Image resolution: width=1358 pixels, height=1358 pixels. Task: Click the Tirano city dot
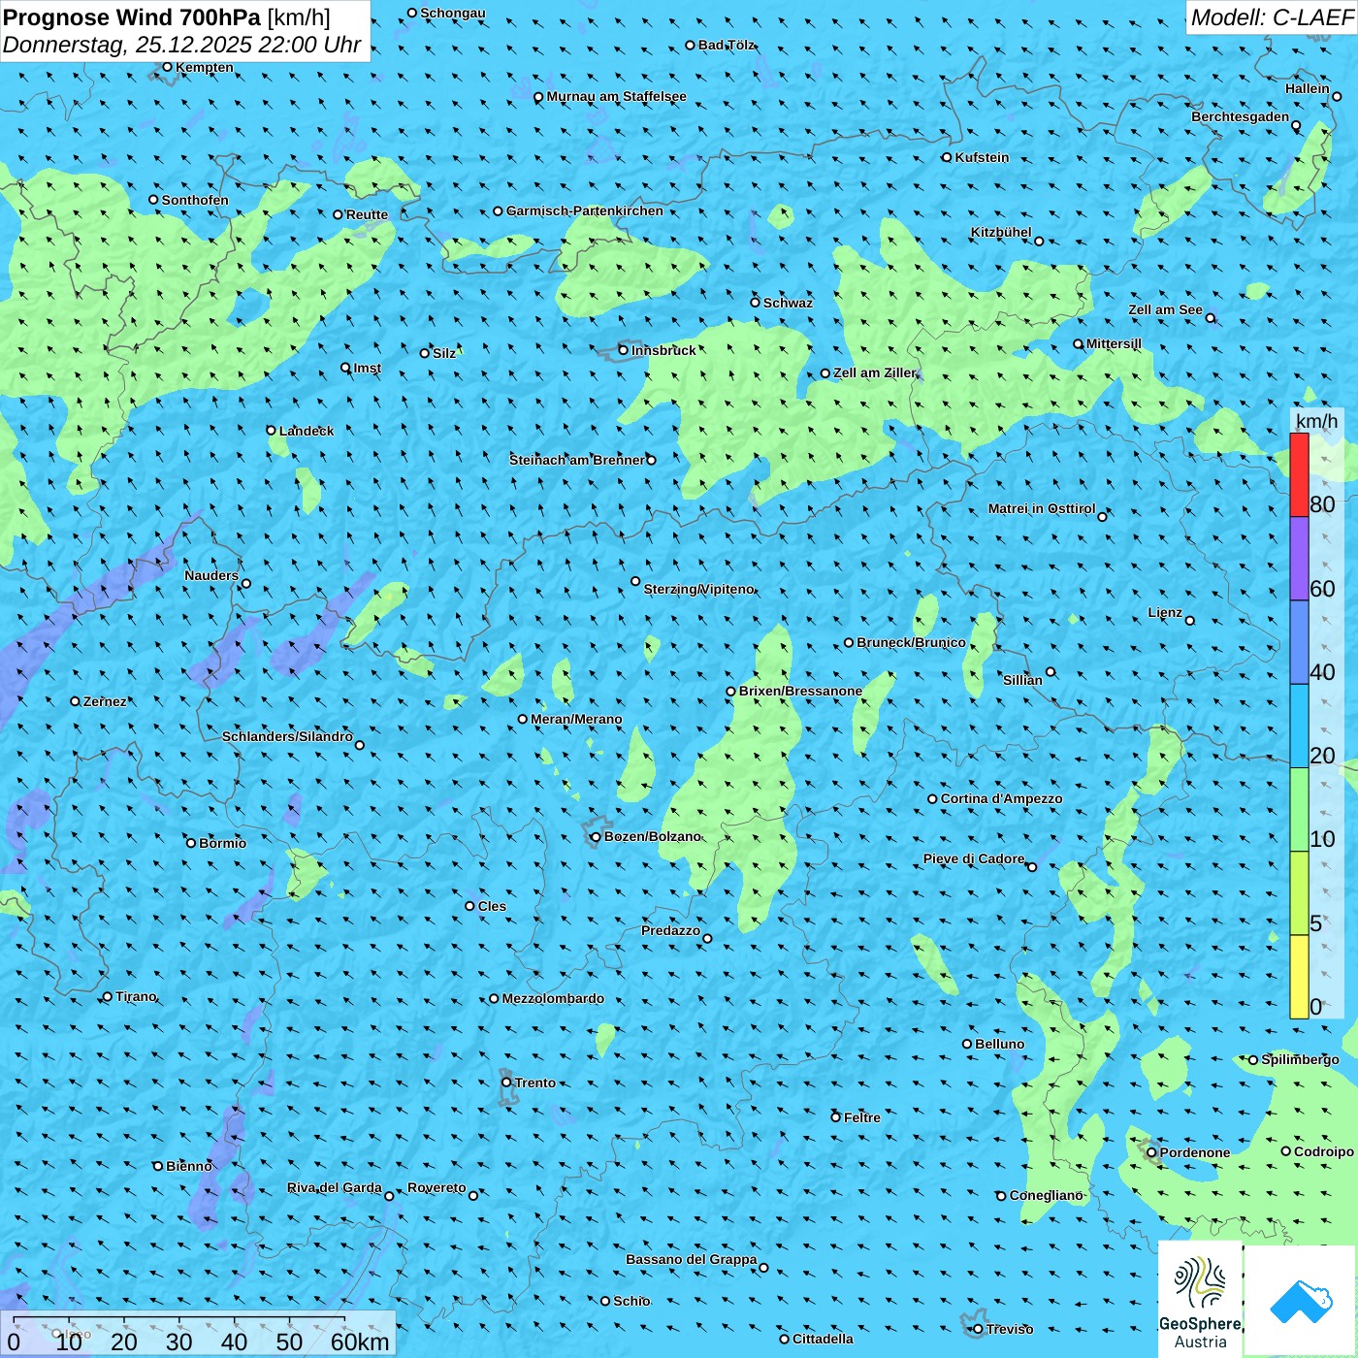[108, 996]
